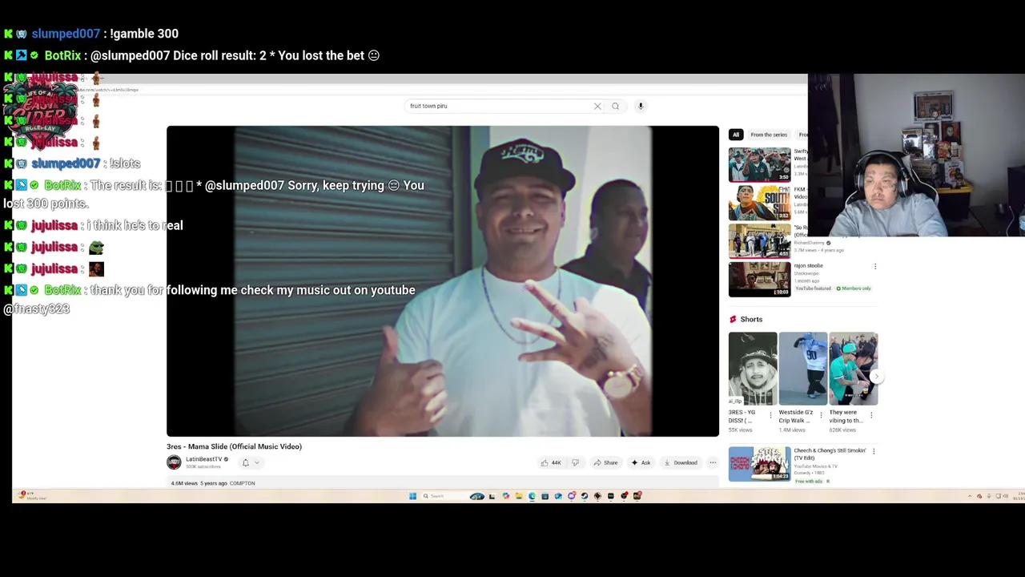The height and width of the screenshot is (577, 1025).
Task: Open the 'So R...' RichardDummy video thumbnail
Action: click(759, 240)
